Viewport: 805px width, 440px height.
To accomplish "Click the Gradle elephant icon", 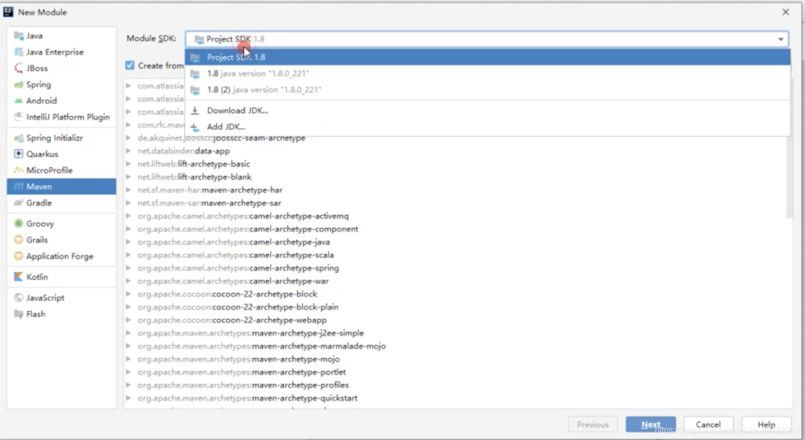I will tap(19, 203).
